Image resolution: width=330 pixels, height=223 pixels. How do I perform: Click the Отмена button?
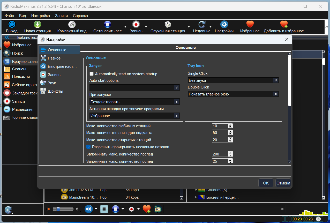click(283, 183)
